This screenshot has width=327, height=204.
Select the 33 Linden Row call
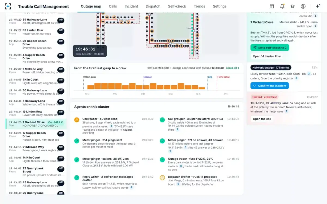pos(36,32)
